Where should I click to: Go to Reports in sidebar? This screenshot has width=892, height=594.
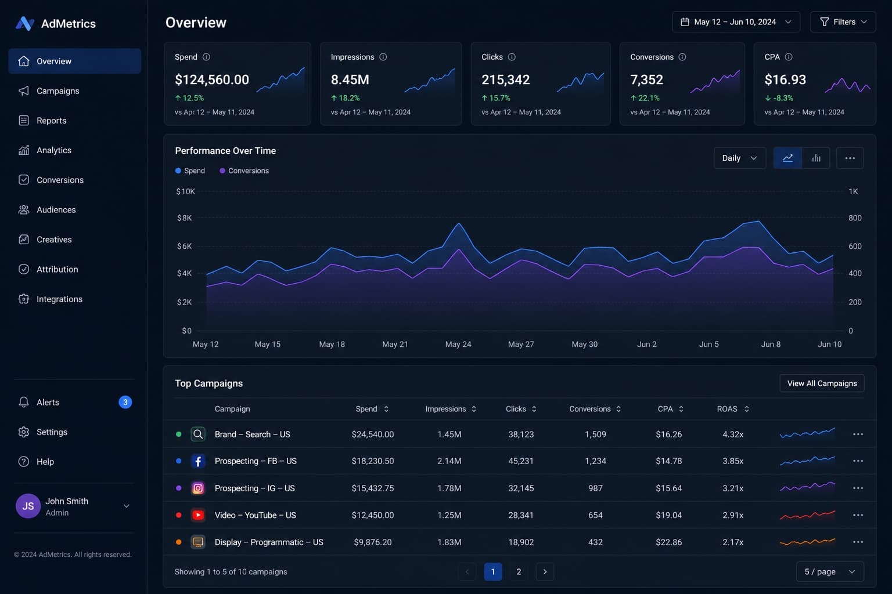(x=74, y=121)
